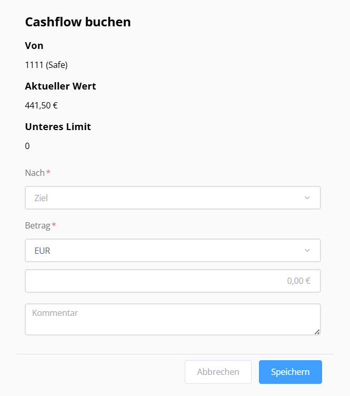The width and height of the screenshot is (350, 396).
Task: Click the lower limit value 0
Action: pos(27,146)
